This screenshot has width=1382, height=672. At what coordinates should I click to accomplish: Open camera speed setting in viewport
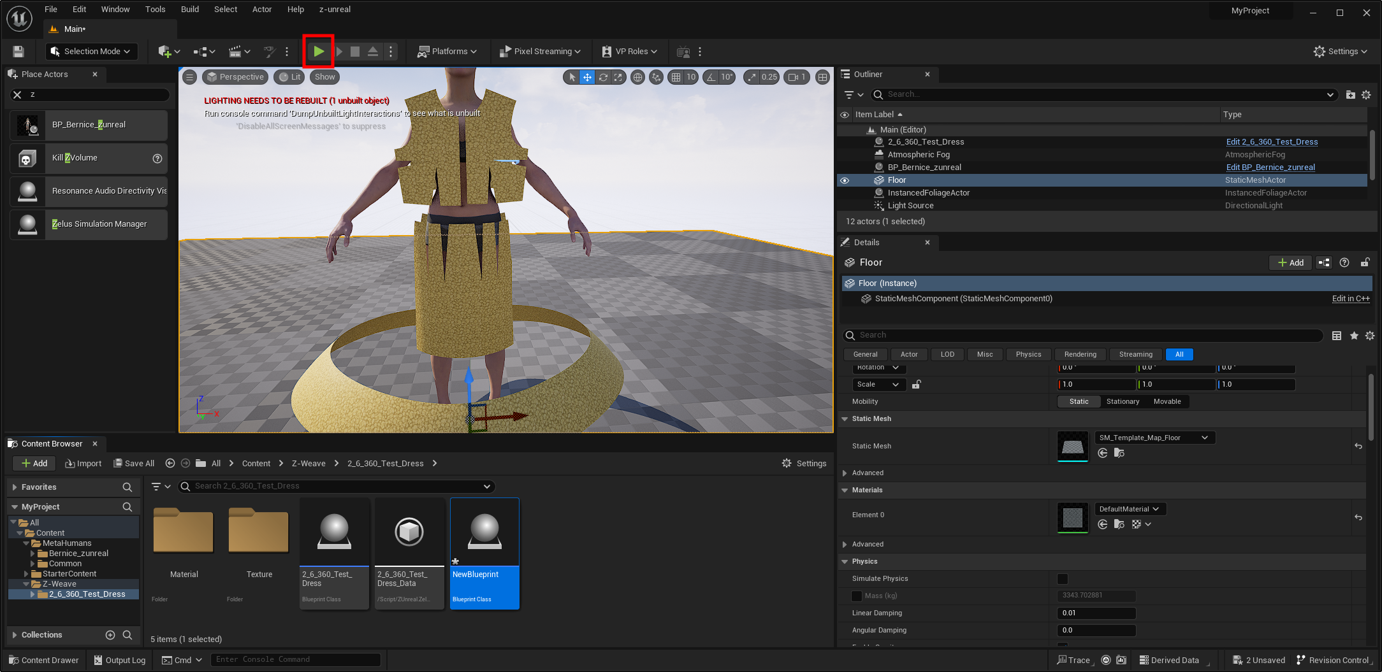click(797, 77)
